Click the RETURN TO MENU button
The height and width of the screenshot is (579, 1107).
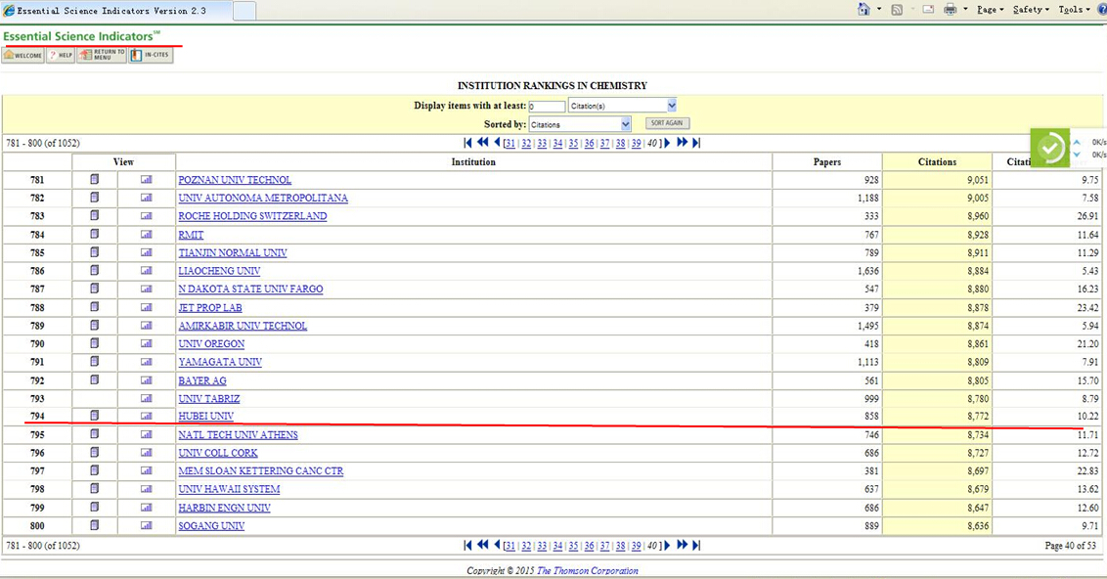coord(102,55)
